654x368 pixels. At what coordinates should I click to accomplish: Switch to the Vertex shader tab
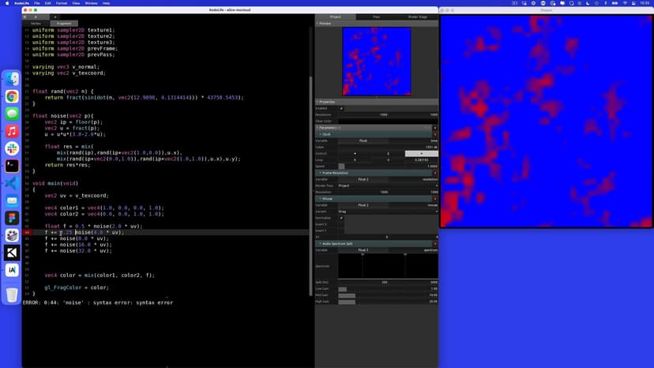click(36, 24)
